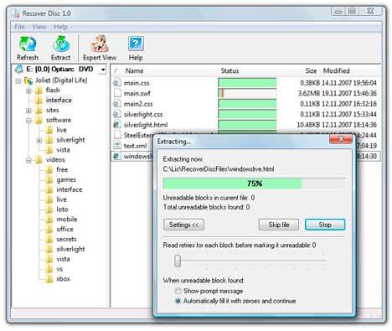The width and height of the screenshot is (392, 331).
Task: Select Automatically fill it with zeroes and continue
Action: coord(178,301)
